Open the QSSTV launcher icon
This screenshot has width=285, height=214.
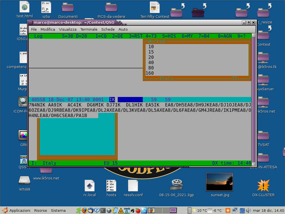pos(24,160)
